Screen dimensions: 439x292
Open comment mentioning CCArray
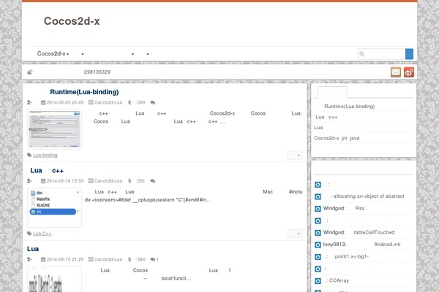point(337,280)
